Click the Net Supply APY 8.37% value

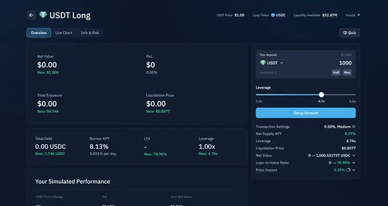[x=350, y=133]
